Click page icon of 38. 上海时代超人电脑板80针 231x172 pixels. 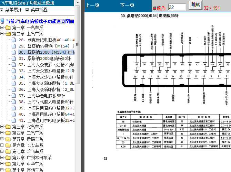point(14,102)
